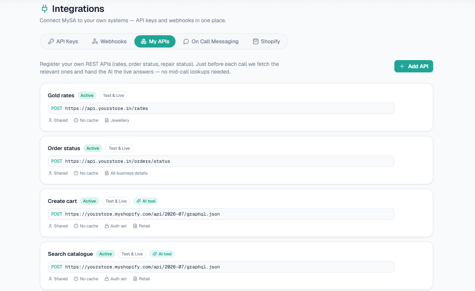The image size is (475, 291).
Task: Click the lock icon in Search catalogue card
Action: pyautogui.click(x=107, y=279)
